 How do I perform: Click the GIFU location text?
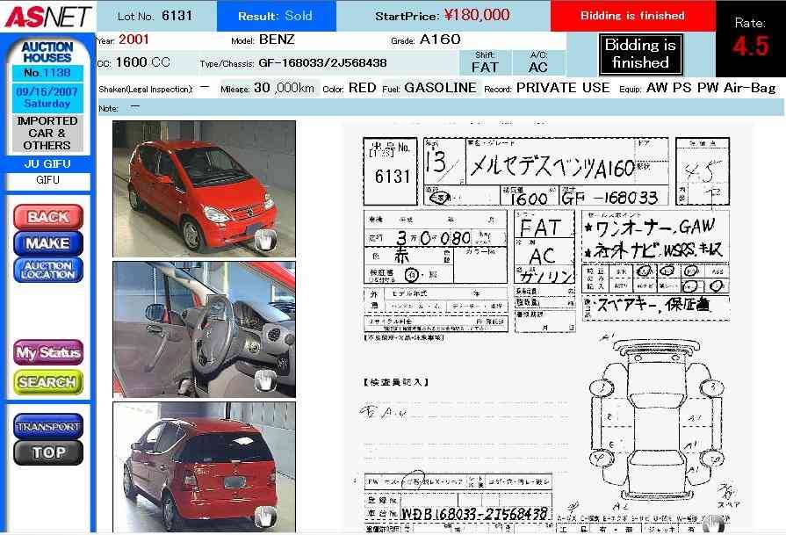pos(47,179)
